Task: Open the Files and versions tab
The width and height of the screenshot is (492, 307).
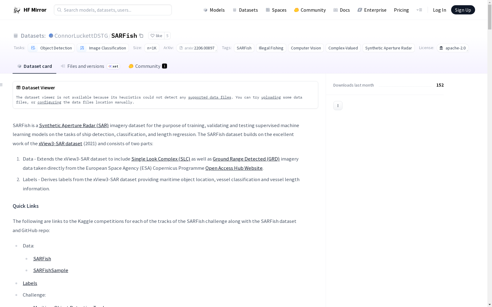Action: [x=90, y=66]
